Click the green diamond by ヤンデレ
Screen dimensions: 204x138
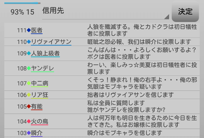tap(29, 68)
